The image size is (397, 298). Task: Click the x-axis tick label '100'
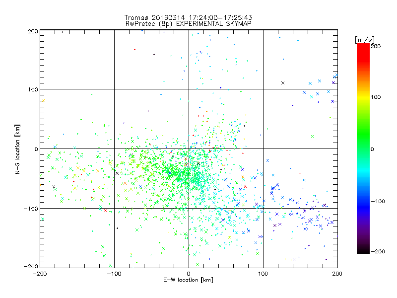pyautogui.click(x=263, y=274)
